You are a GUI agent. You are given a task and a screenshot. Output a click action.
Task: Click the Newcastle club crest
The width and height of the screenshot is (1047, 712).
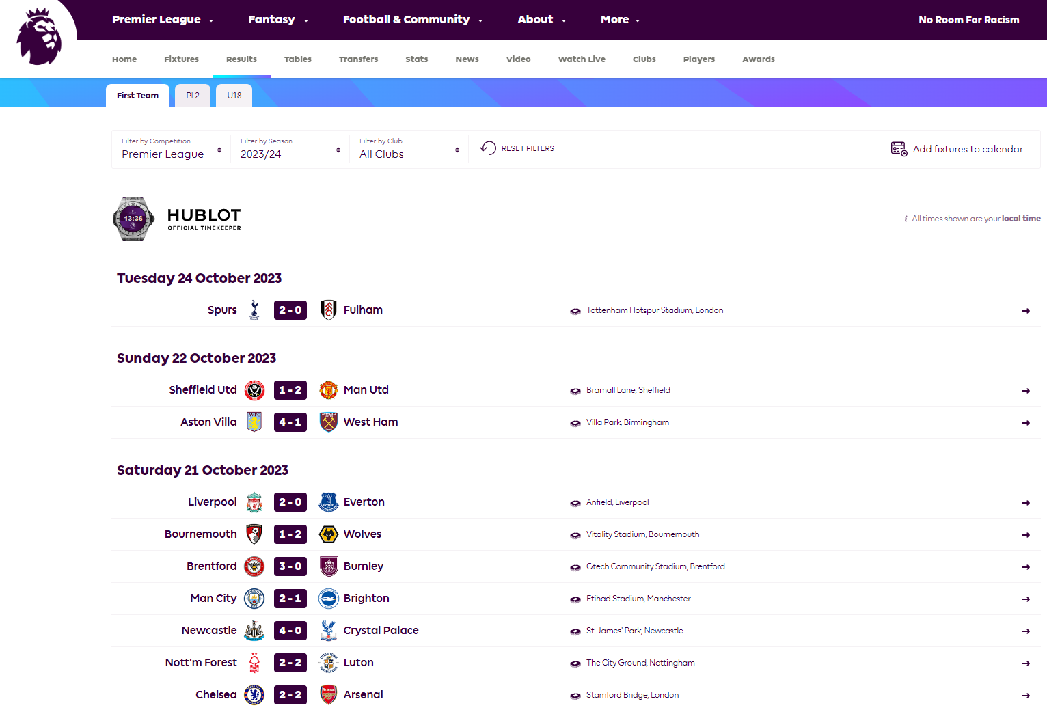[254, 631]
